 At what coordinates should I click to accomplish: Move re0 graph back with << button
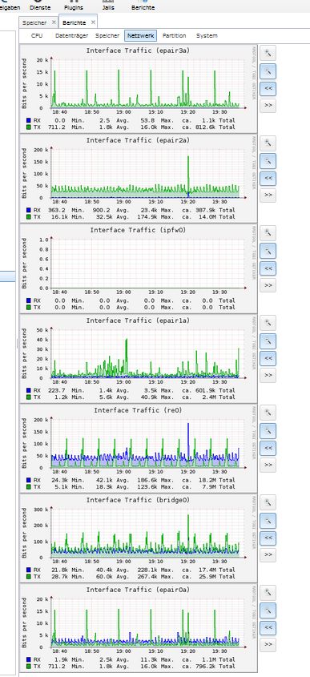point(268,448)
